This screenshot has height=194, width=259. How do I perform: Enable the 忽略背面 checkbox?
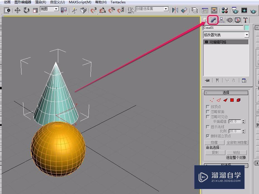207,111
